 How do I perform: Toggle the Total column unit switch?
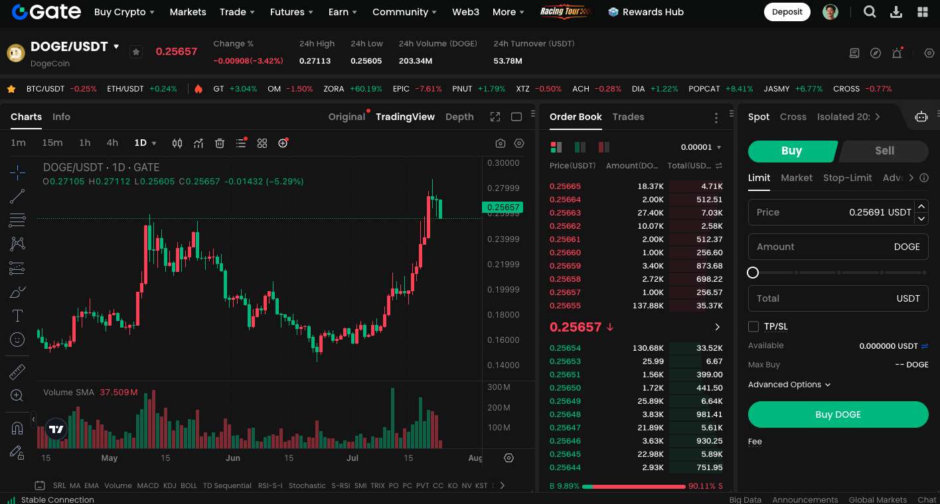click(x=719, y=166)
